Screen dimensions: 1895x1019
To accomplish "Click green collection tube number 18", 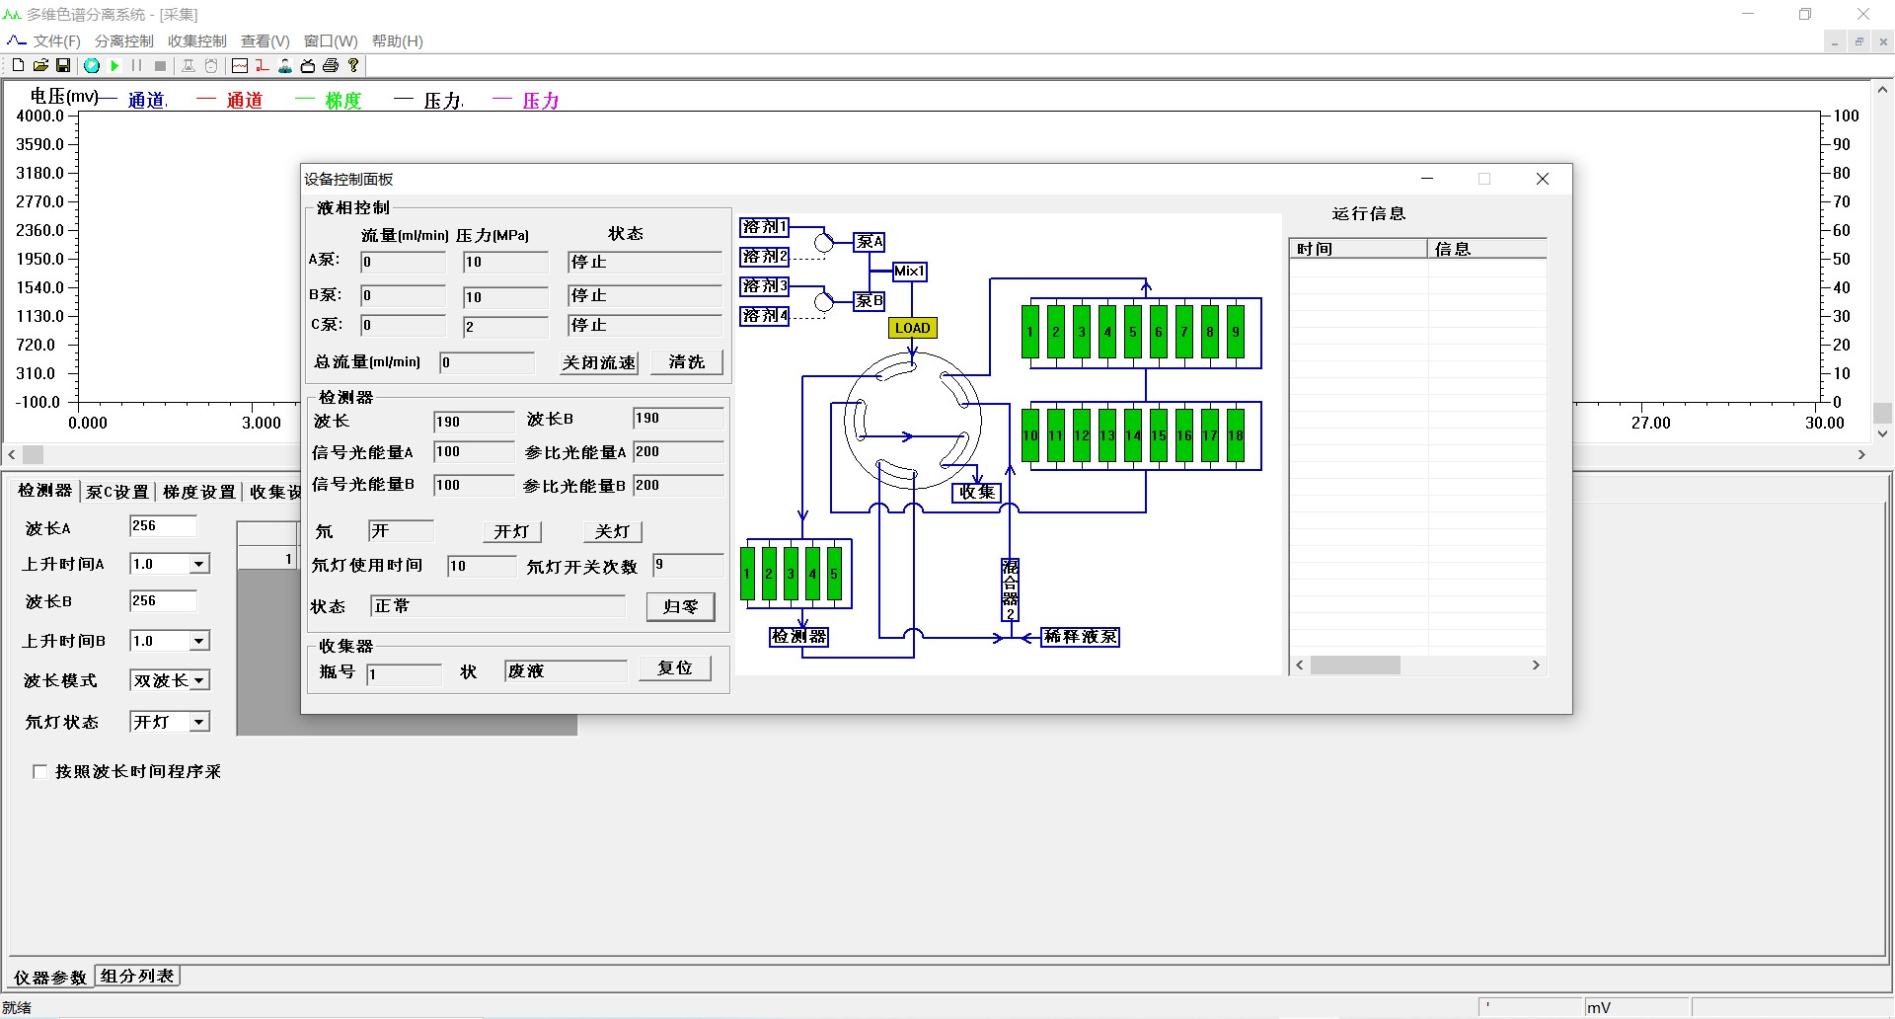I will pyautogui.click(x=1236, y=435).
